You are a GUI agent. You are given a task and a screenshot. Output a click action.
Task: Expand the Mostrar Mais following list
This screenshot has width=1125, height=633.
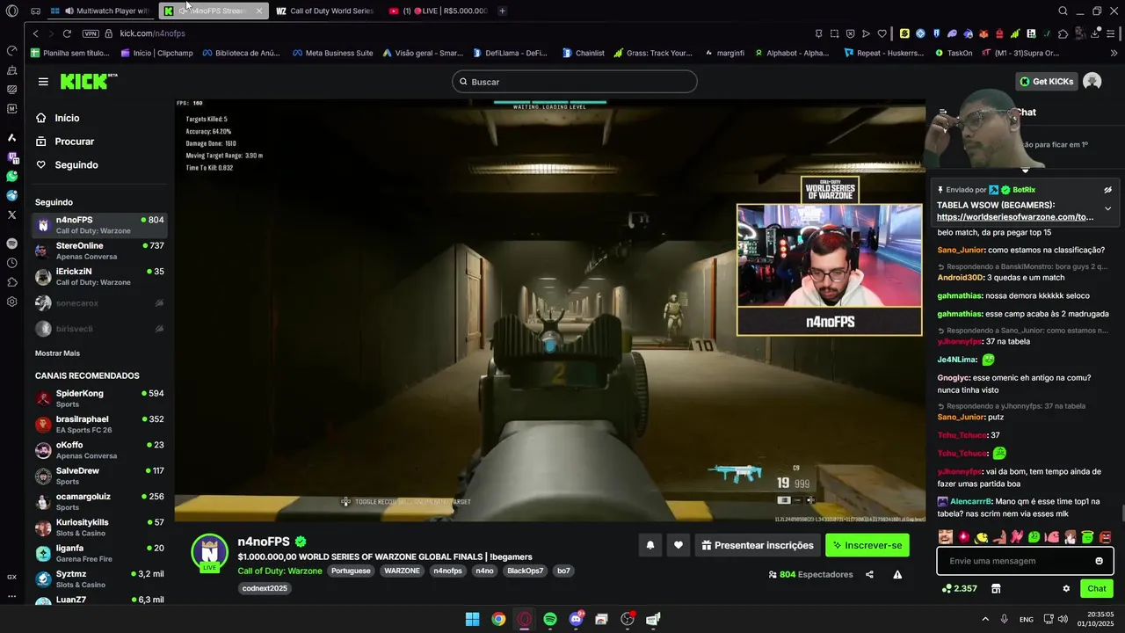(57, 353)
